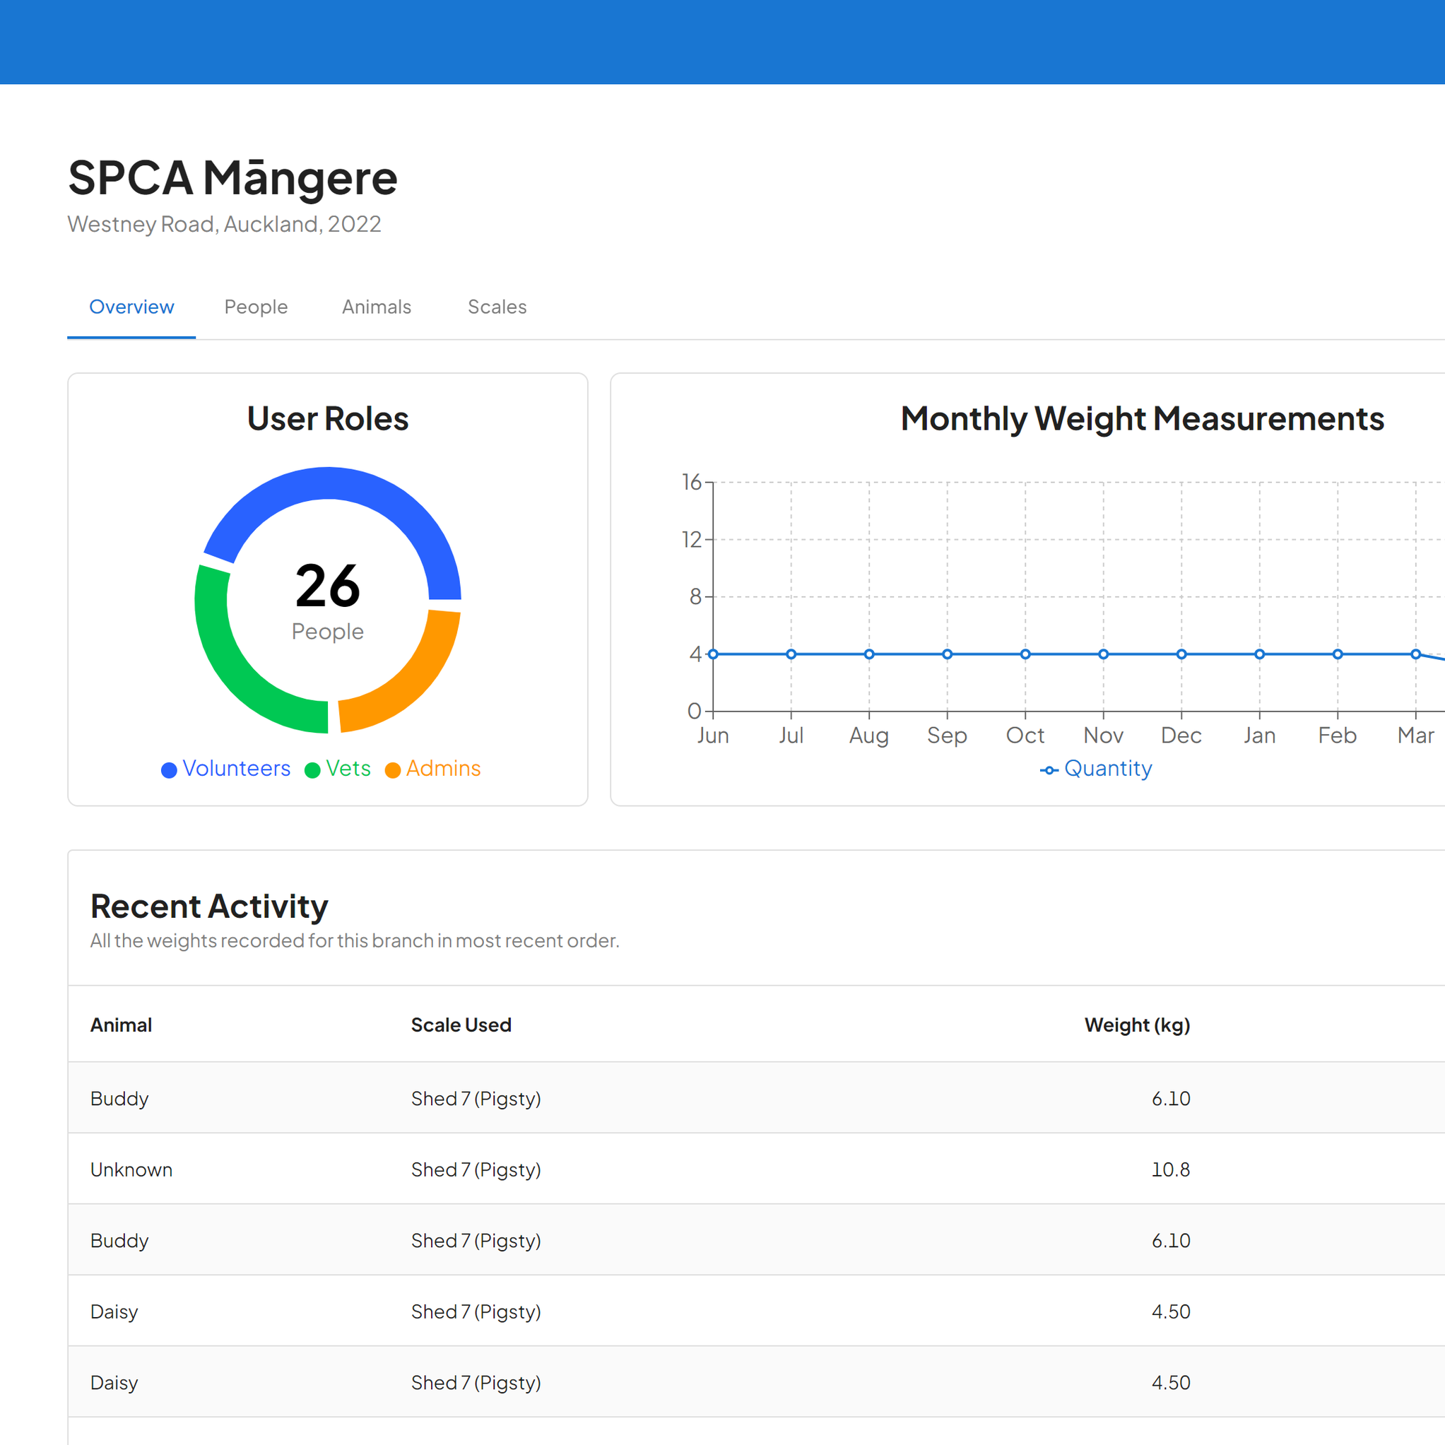Switch to the Animals tab
This screenshot has width=1445, height=1445.
376,307
